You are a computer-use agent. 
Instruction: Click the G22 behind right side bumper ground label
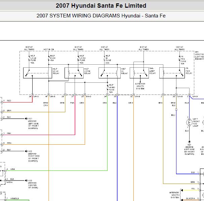coord(34,156)
